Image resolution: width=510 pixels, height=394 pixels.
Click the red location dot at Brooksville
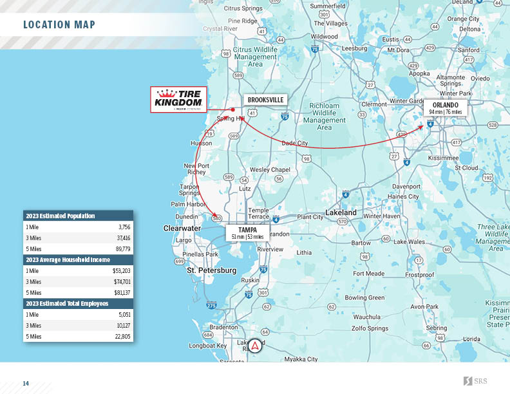click(x=233, y=110)
